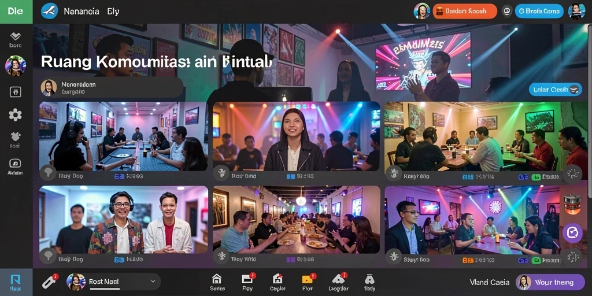Click the 'Ruang Komoumitas' room title
592x296 pixels.
(156, 61)
